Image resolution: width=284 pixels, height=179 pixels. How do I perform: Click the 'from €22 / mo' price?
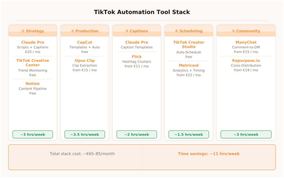click(189, 75)
